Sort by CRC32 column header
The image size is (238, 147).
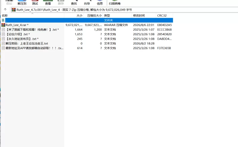[165, 15]
